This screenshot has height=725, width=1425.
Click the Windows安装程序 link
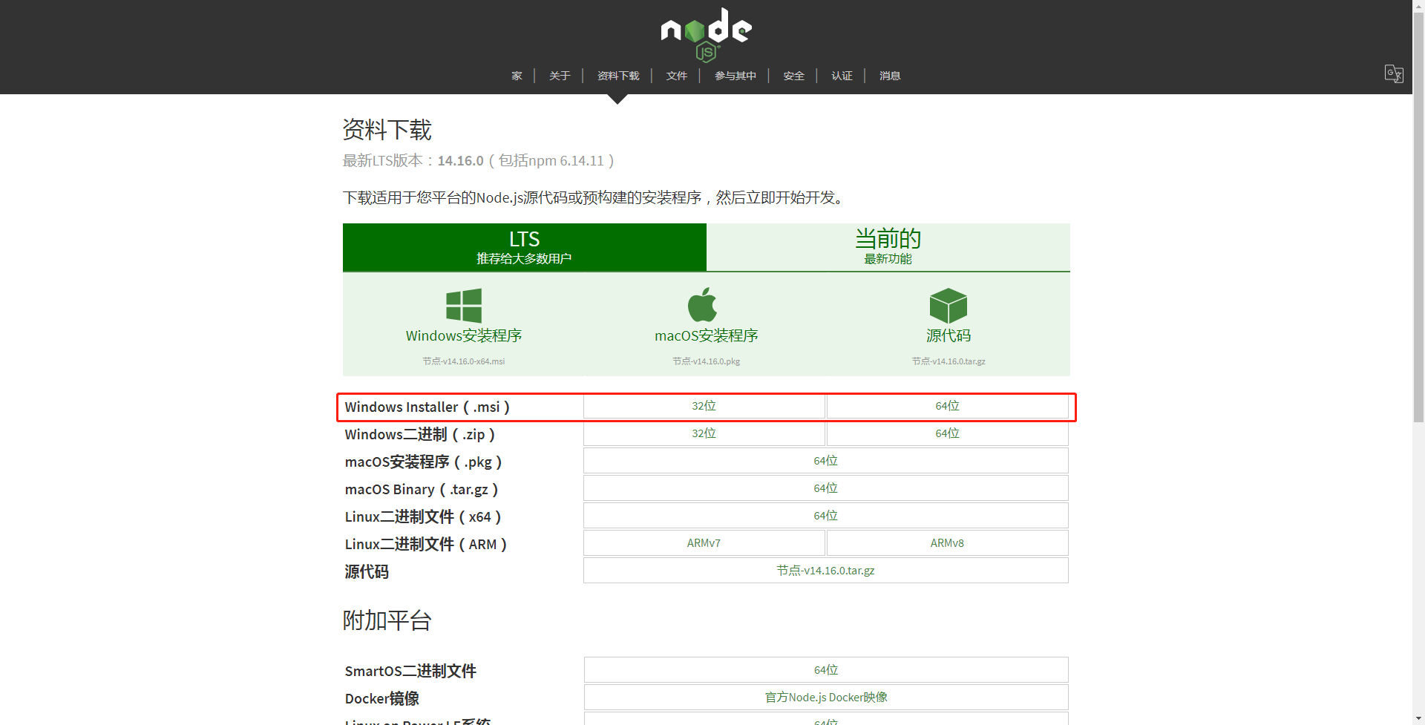click(464, 336)
